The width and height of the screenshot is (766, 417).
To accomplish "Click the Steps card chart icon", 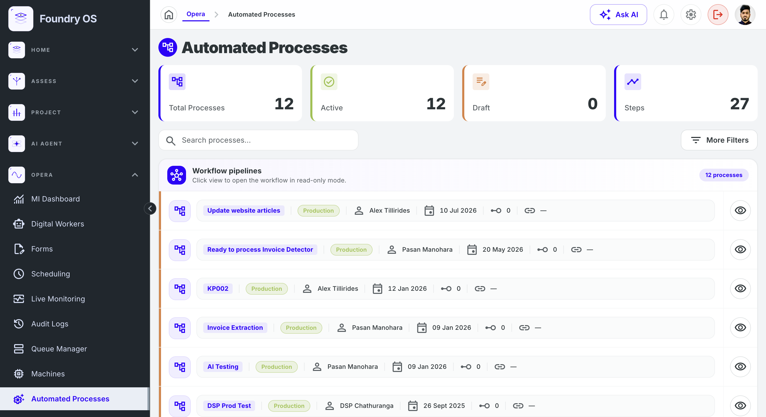I will (x=633, y=81).
